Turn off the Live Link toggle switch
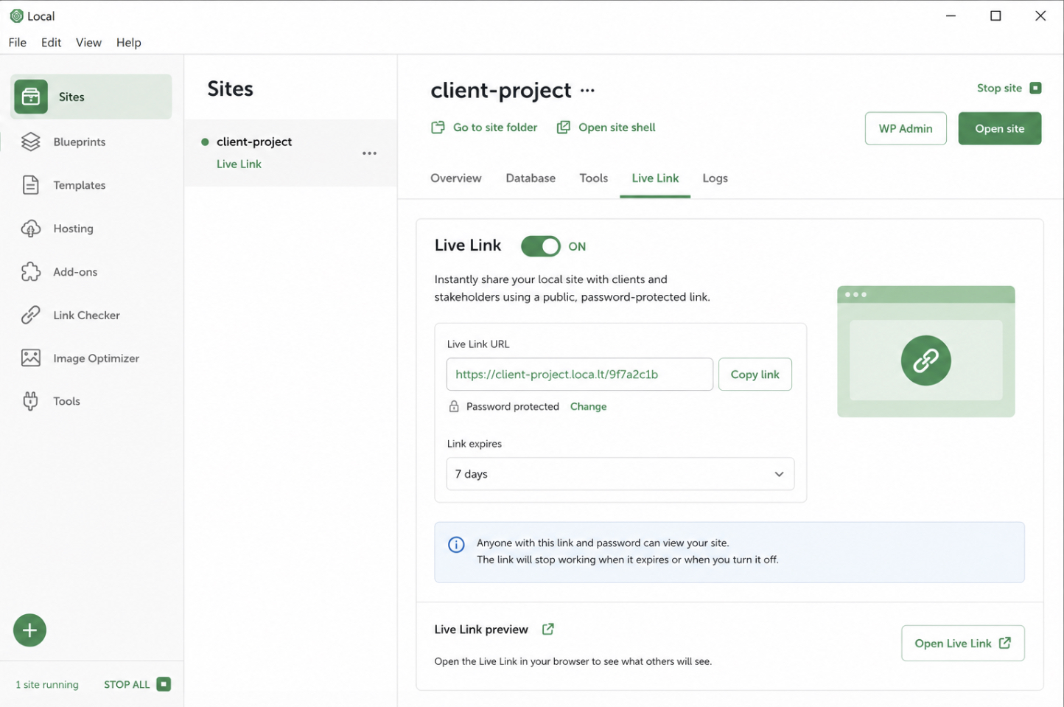The height and width of the screenshot is (707, 1064). pyautogui.click(x=541, y=246)
